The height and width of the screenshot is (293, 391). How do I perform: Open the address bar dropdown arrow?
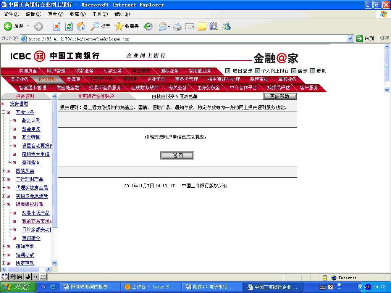coord(350,39)
